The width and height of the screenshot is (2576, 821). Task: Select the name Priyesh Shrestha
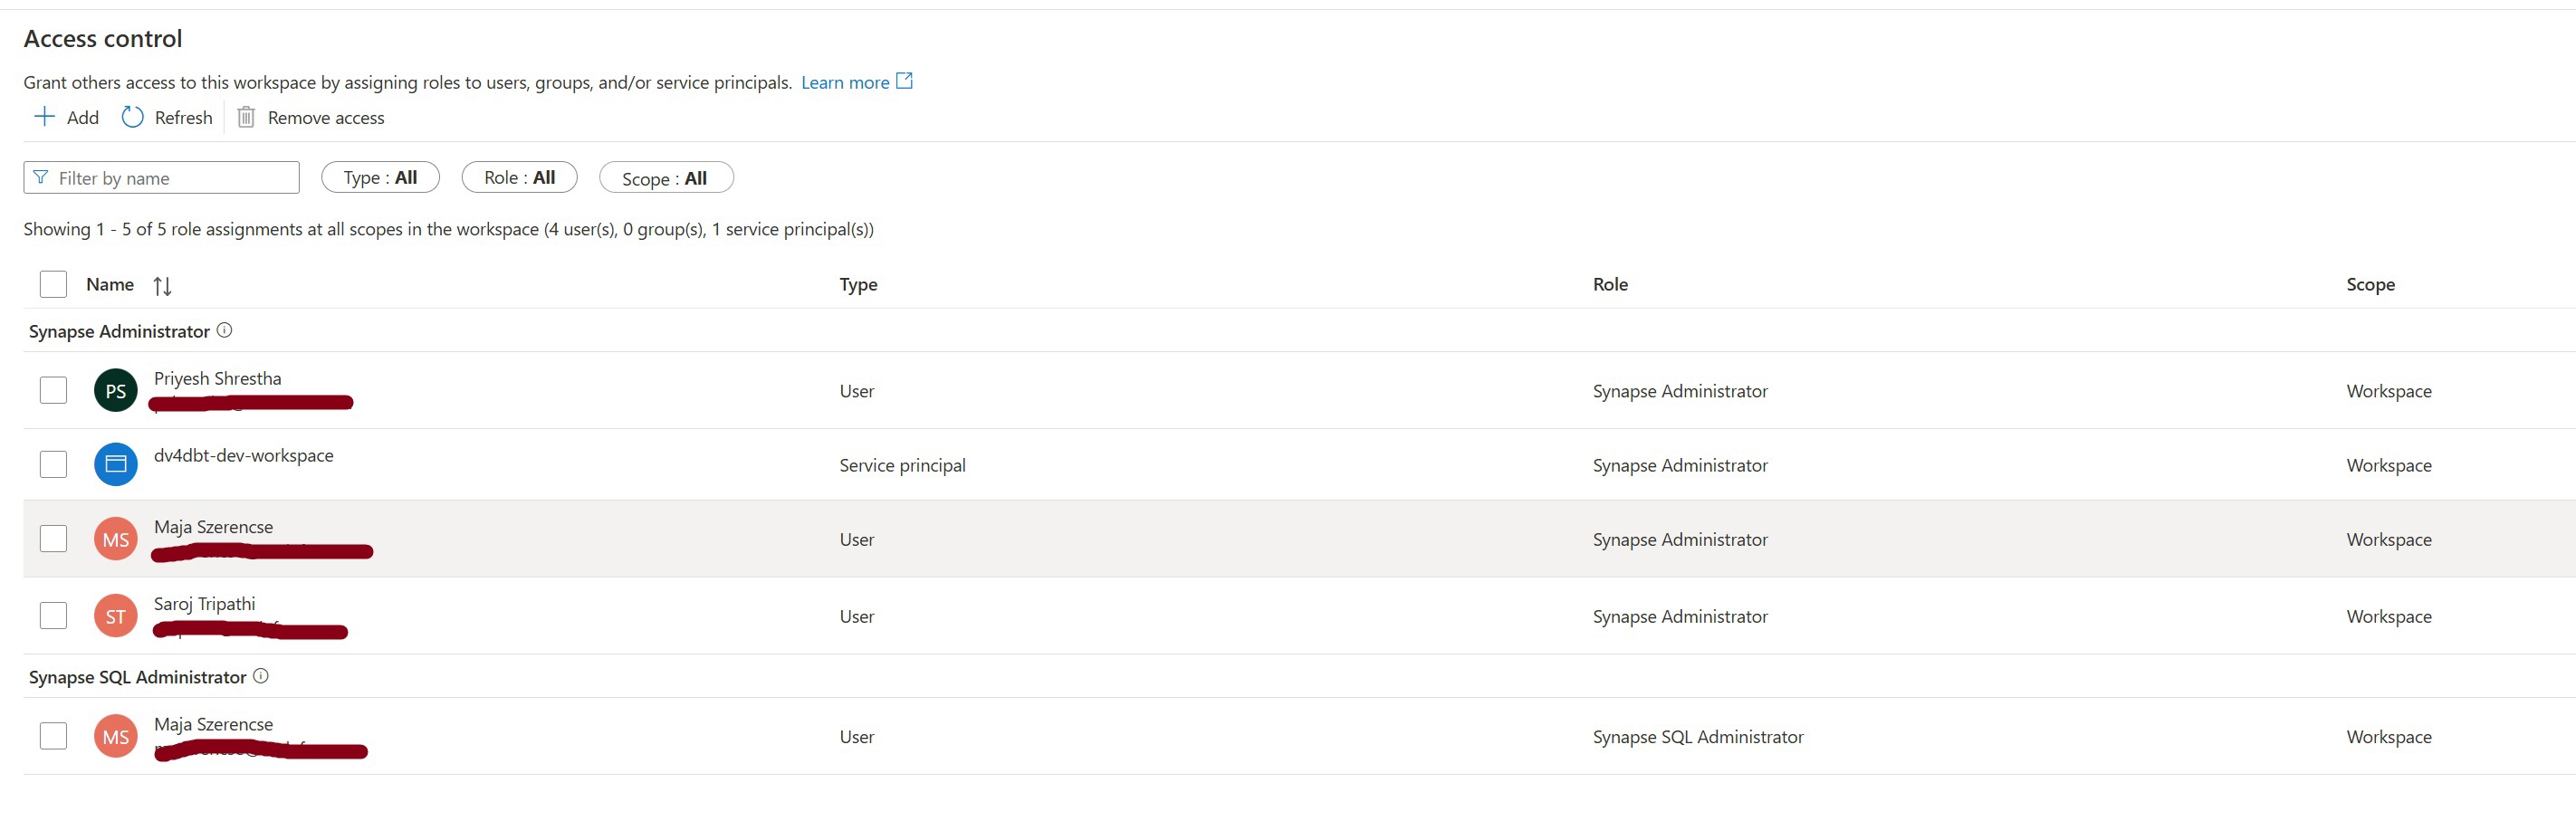pos(218,378)
